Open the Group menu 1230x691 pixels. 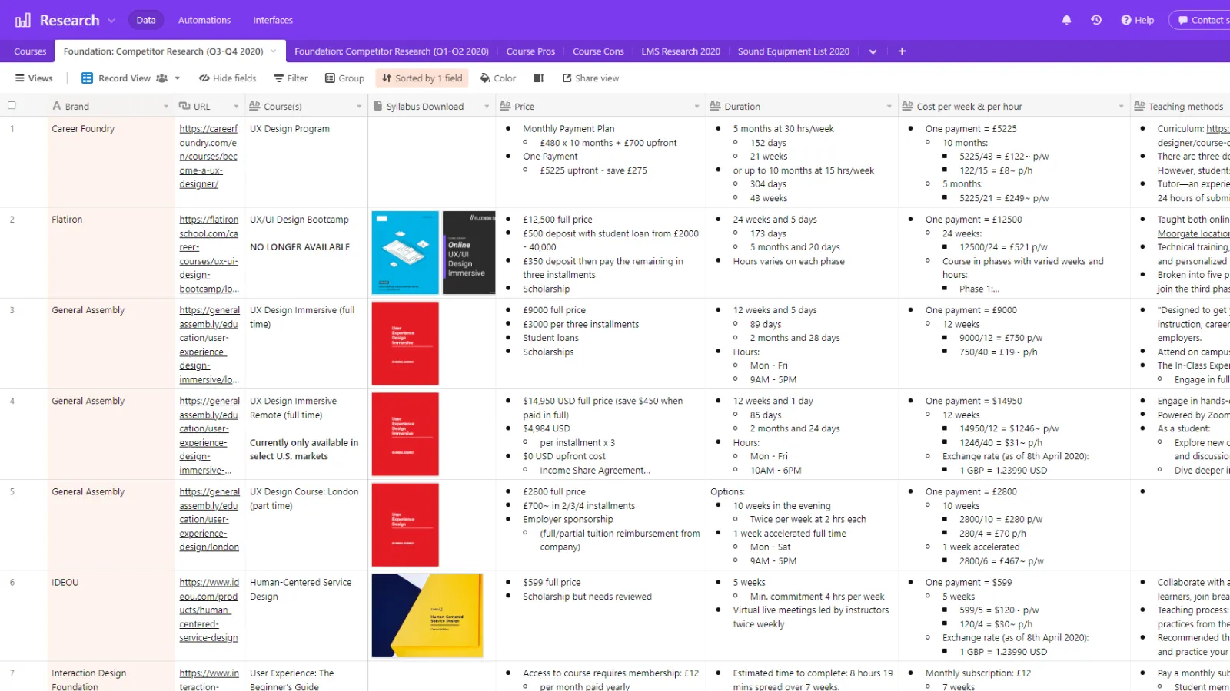[344, 78]
